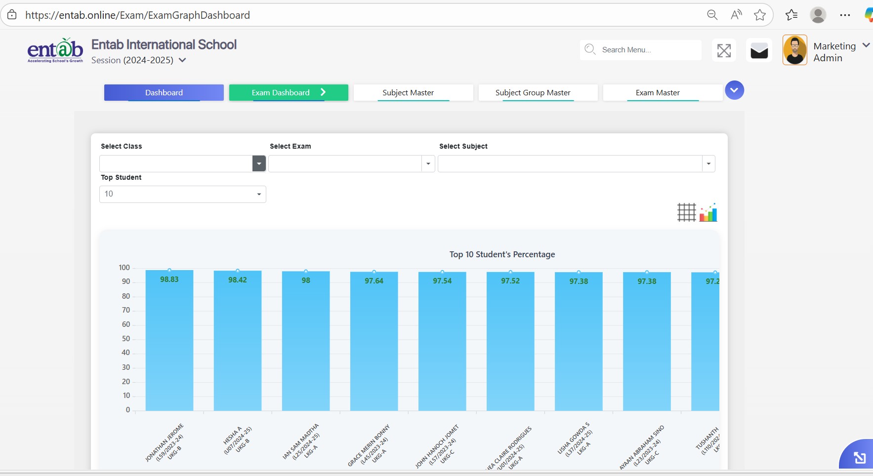Switch to table grid view
873x476 pixels.
point(686,212)
